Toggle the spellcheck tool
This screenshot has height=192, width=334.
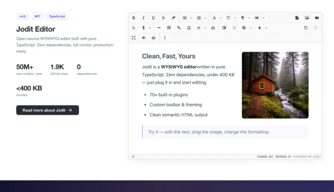pos(134,28)
